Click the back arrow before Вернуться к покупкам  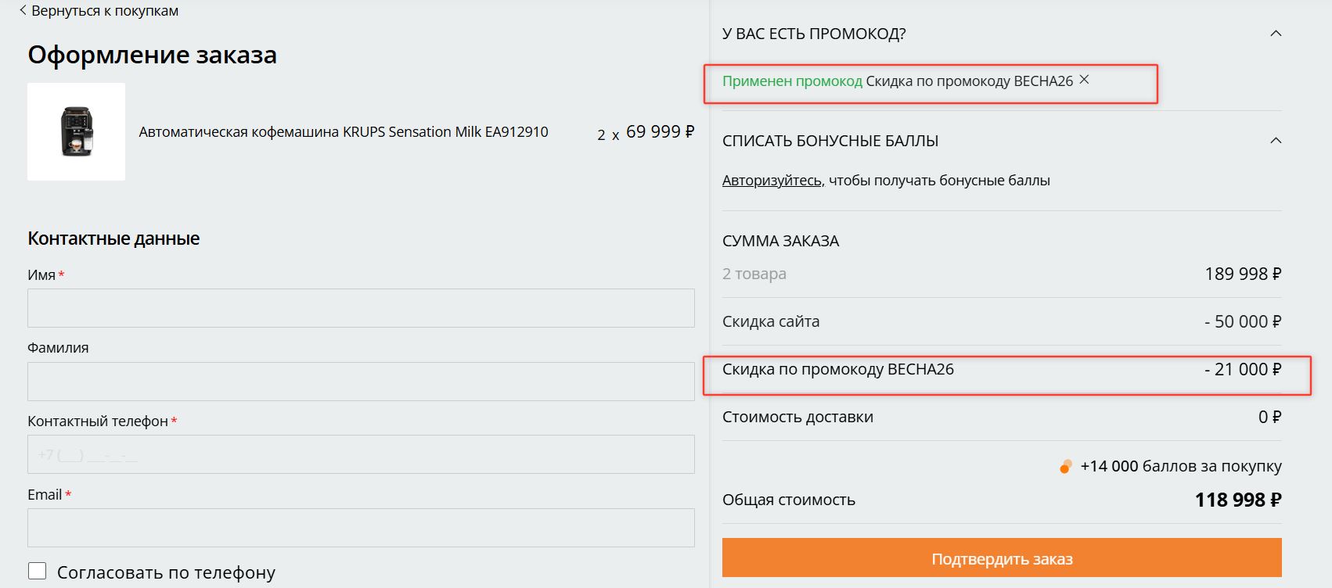23,10
